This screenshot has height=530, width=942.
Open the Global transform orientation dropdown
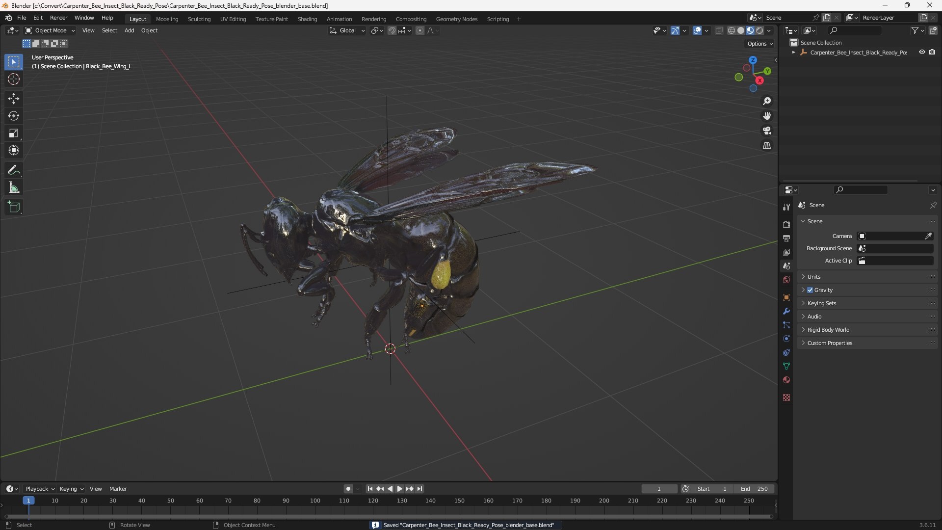(347, 30)
